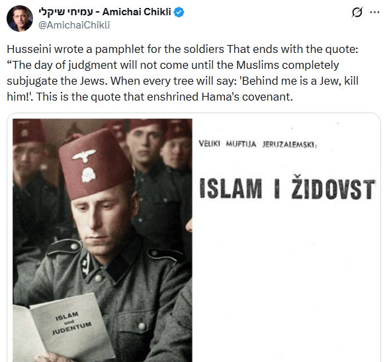Open the Grok explain-post icon

[x=357, y=12]
